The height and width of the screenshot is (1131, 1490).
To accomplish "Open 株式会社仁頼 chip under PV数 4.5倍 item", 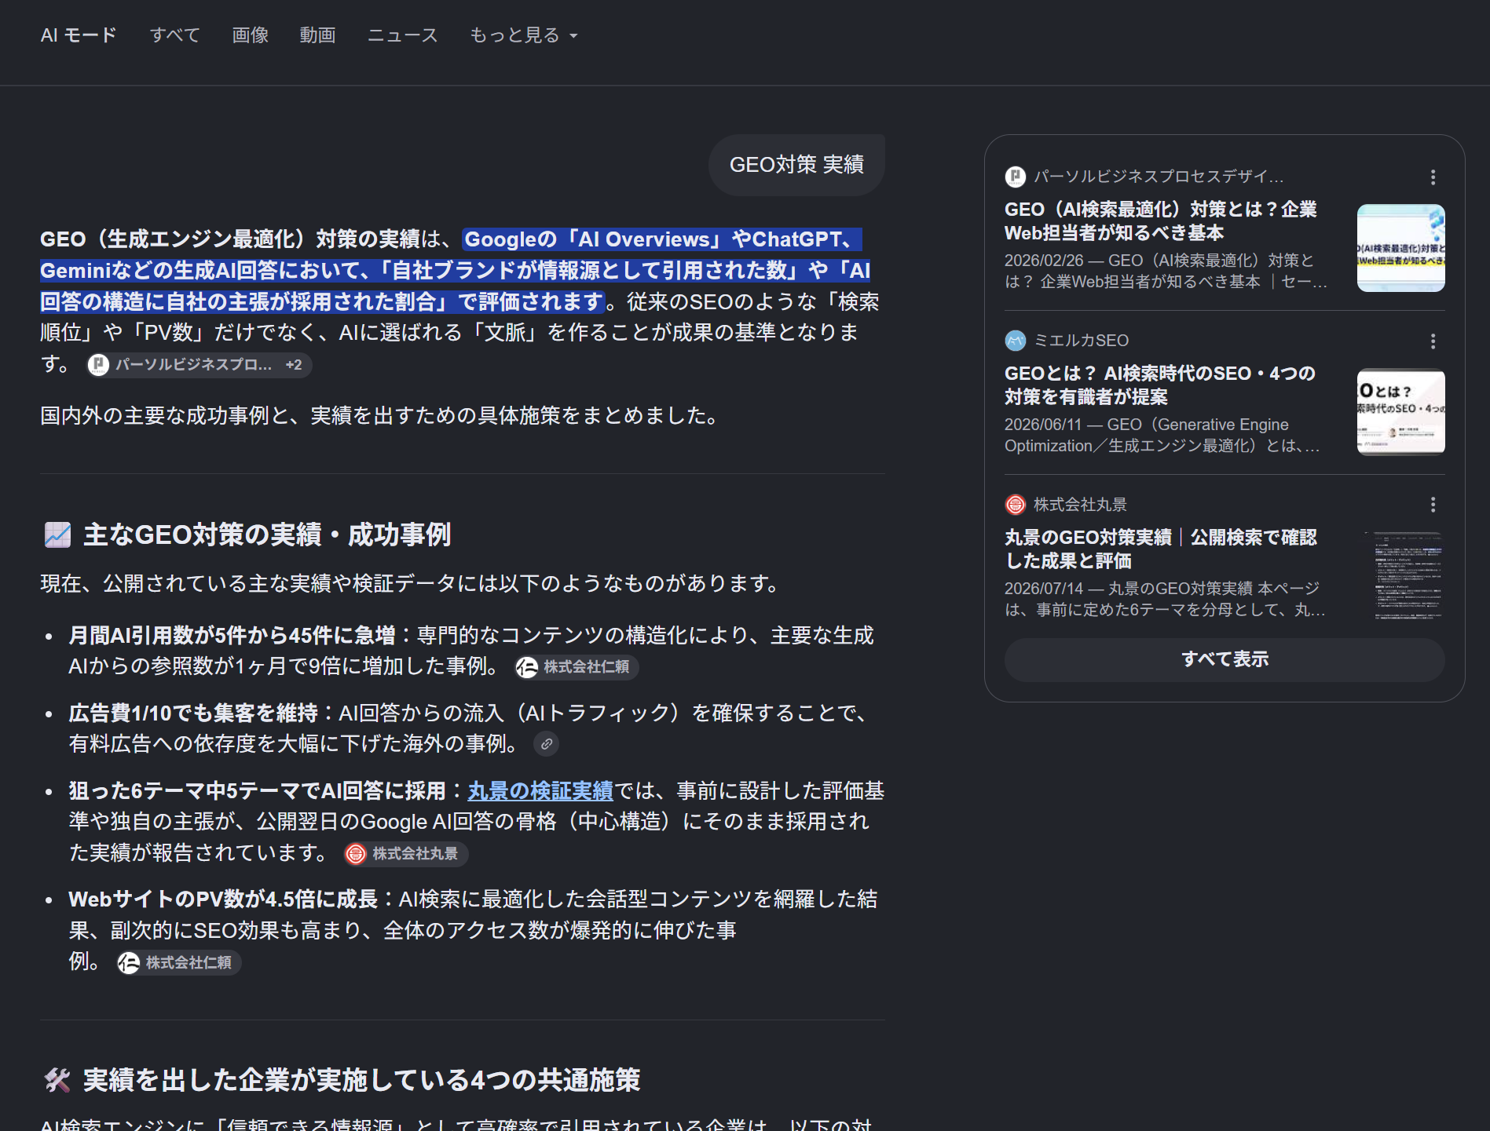I will click(x=178, y=963).
